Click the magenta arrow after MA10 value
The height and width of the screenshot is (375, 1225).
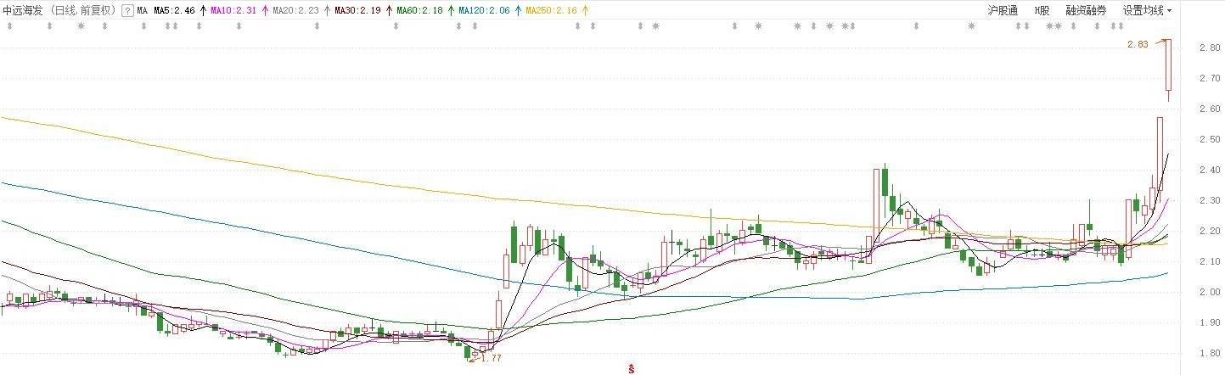(x=264, y=11)
